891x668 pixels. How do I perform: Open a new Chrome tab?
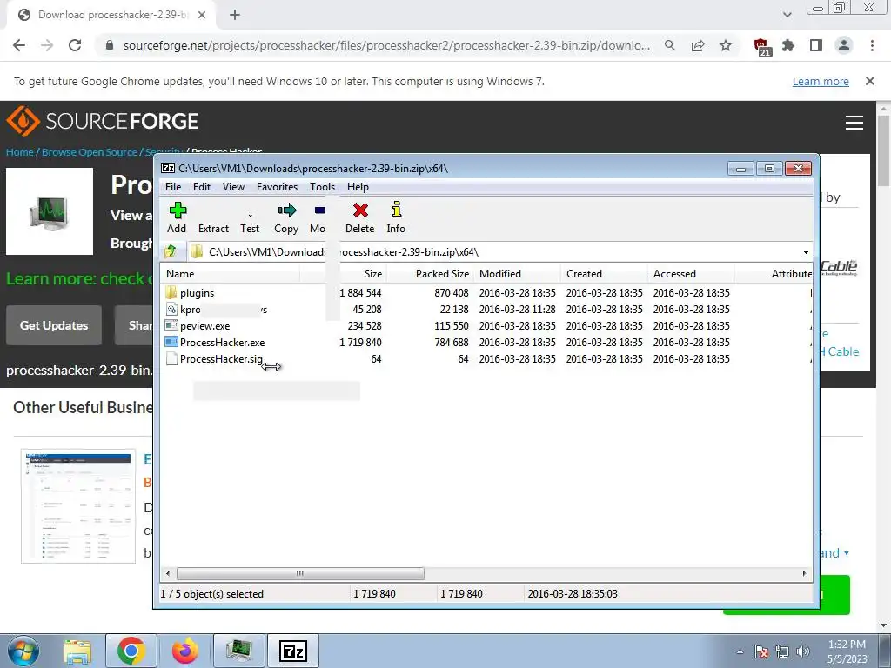coord(235,16)
